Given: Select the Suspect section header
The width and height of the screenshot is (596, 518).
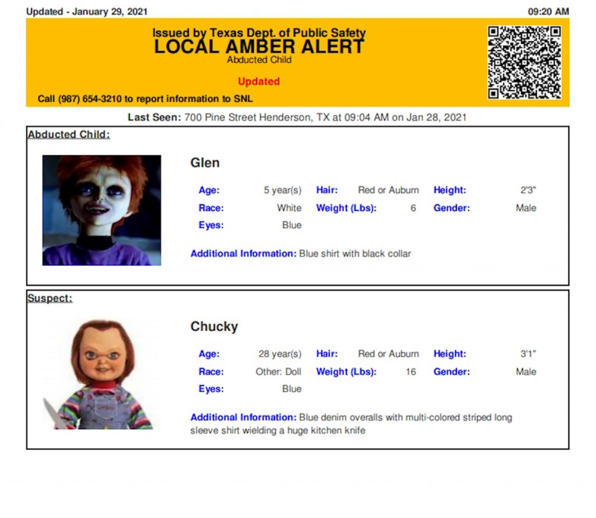Looking at the screenshot, I should tap(49, 298).
